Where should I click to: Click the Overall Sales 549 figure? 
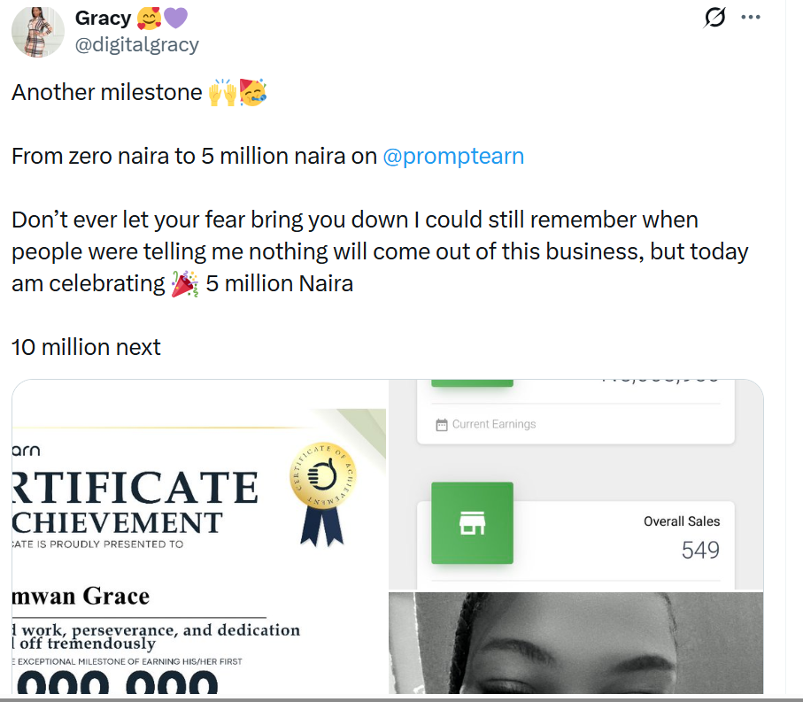pos(700,551)
